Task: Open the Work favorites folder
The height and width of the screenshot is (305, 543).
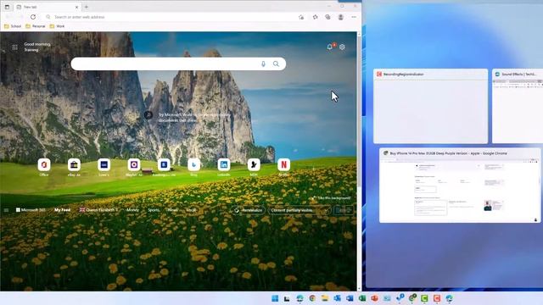Action: pyautogui.click(x=57, y=26)
